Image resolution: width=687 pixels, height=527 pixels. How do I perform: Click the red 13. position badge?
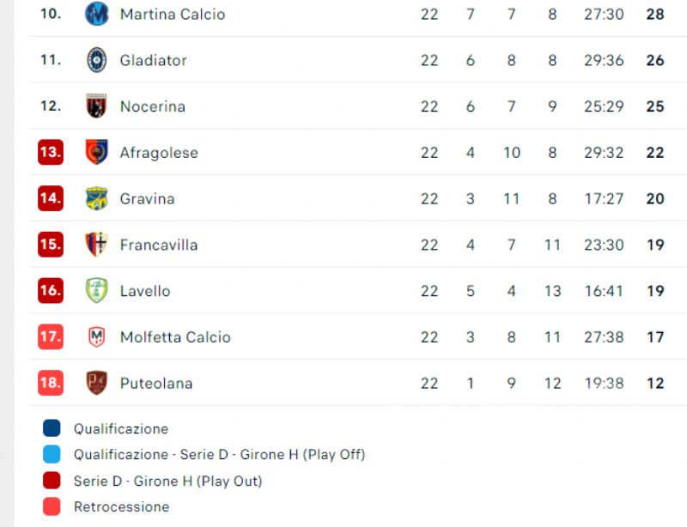pyautogui.click(x=51, y=152)
